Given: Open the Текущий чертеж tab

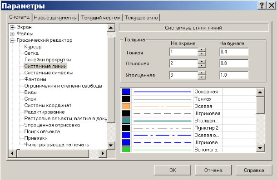Looking at the screenshot, I should (x=101, y=18).
